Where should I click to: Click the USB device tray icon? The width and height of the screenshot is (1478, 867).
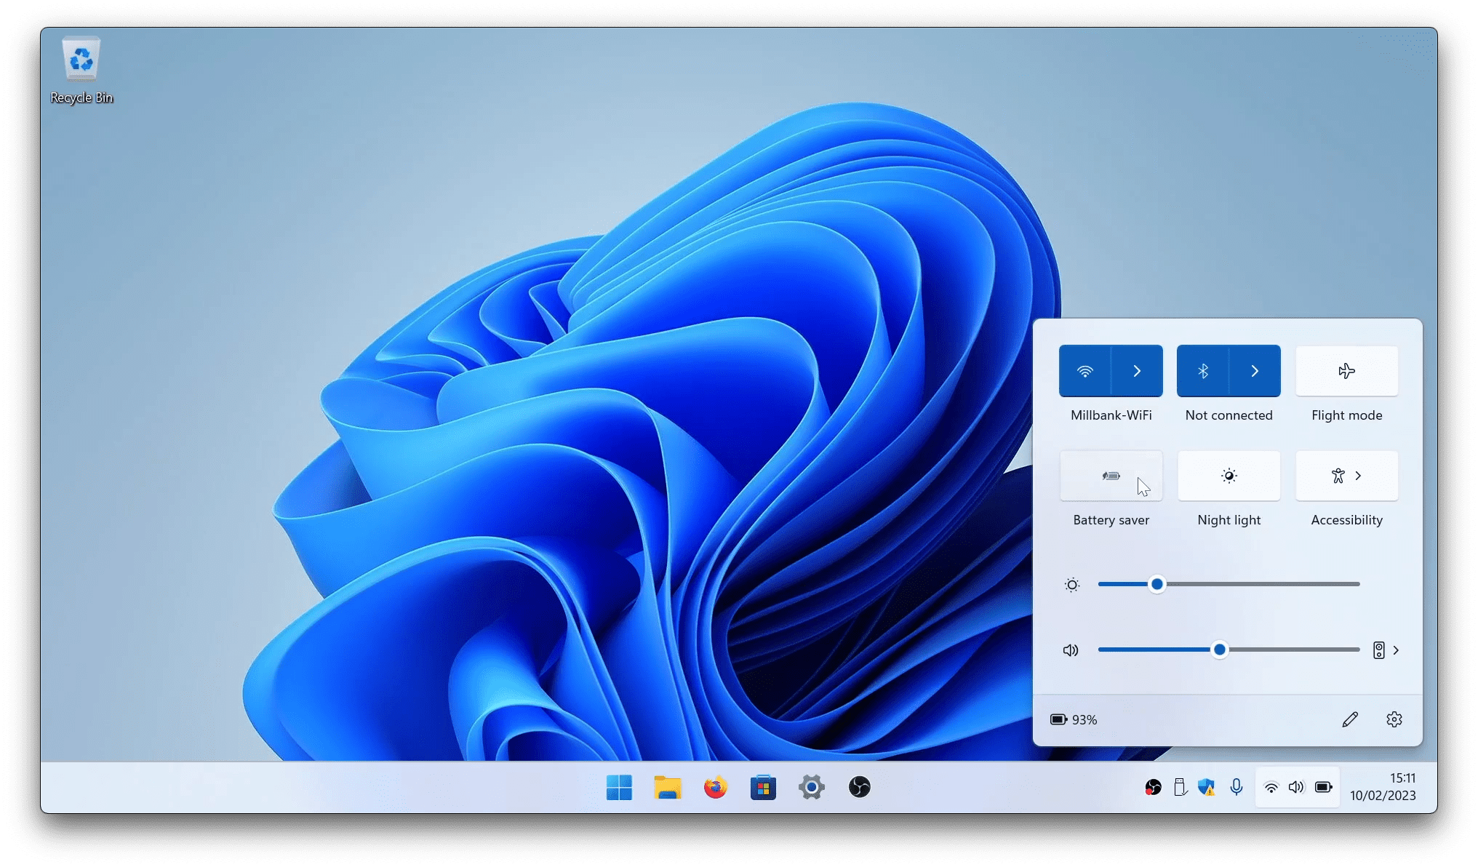click(x=1180, y=787)
